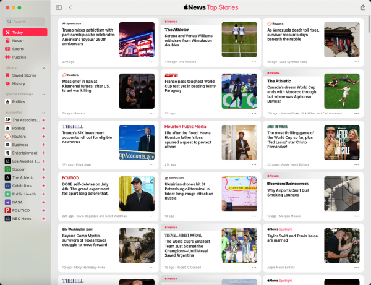The width and height of the screenshot is (371, 285).
Task: Open more options for Ukrainian drones story
Action: point(254,216)
